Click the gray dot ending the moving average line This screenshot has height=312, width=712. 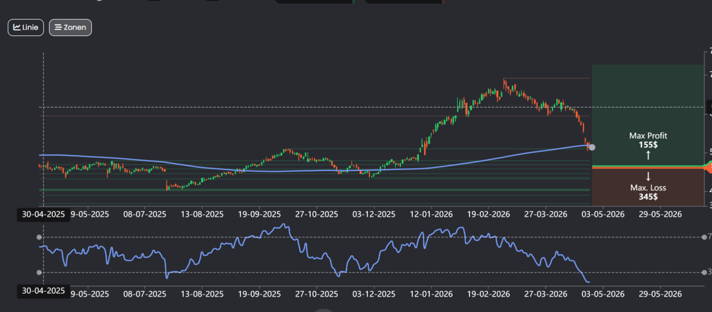pos(592,147)
